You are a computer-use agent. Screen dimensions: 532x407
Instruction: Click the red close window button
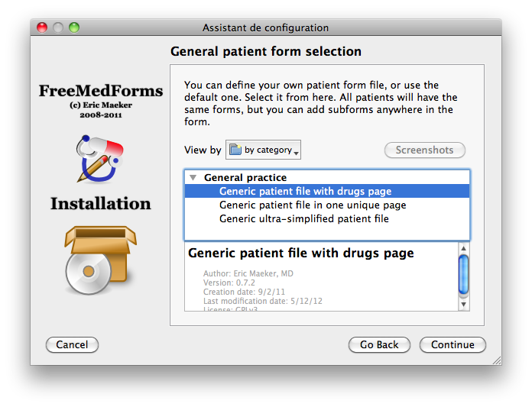[42, 27]
